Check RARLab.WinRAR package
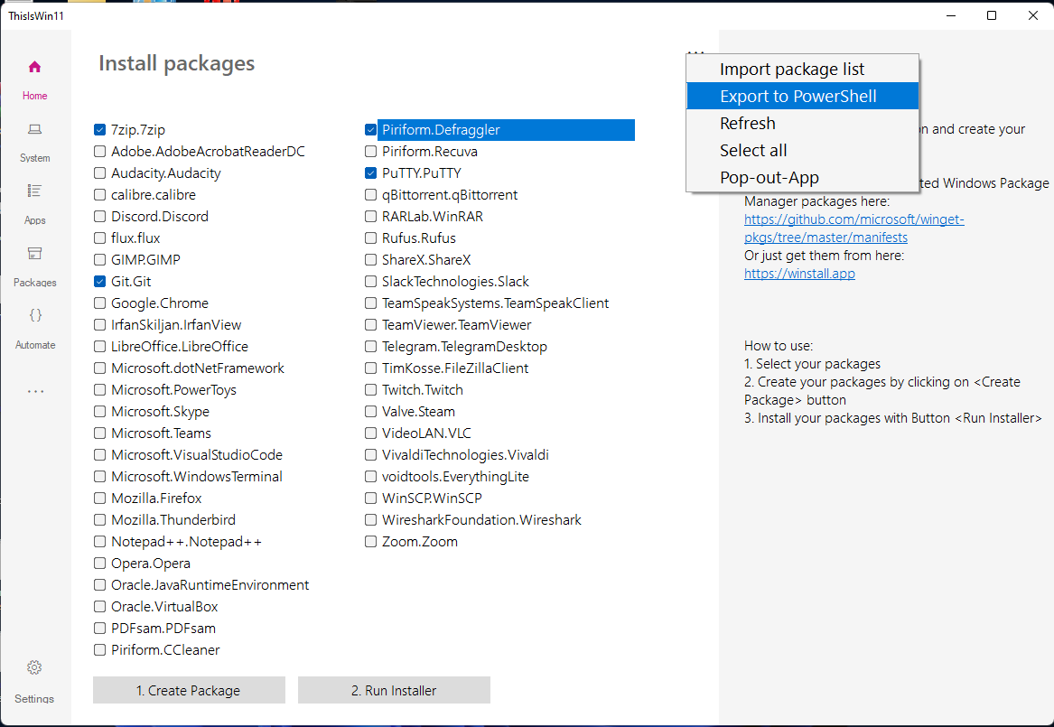This screenshot has width=1054, height=727. [370, 217]
